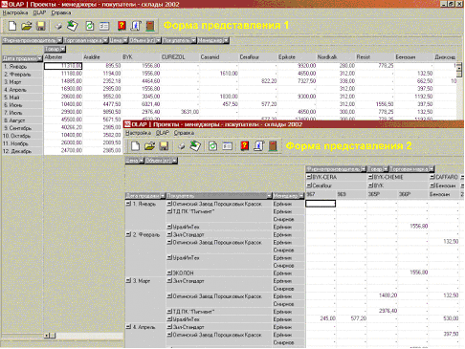Image resolution: width=465 pixels, height=349 pixels.
Task: Click the selected empty cell under column 967
Action: coord(321,204)
